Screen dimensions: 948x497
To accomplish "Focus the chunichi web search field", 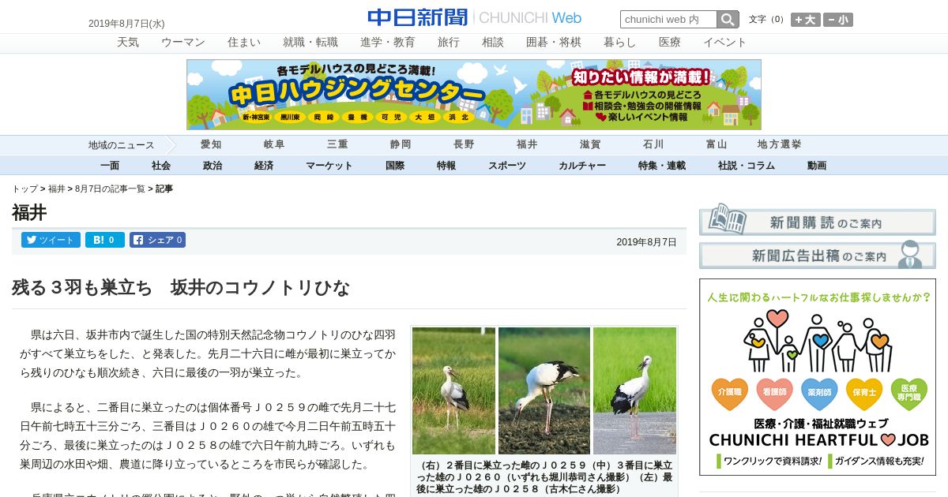I will tap(668, 20).
